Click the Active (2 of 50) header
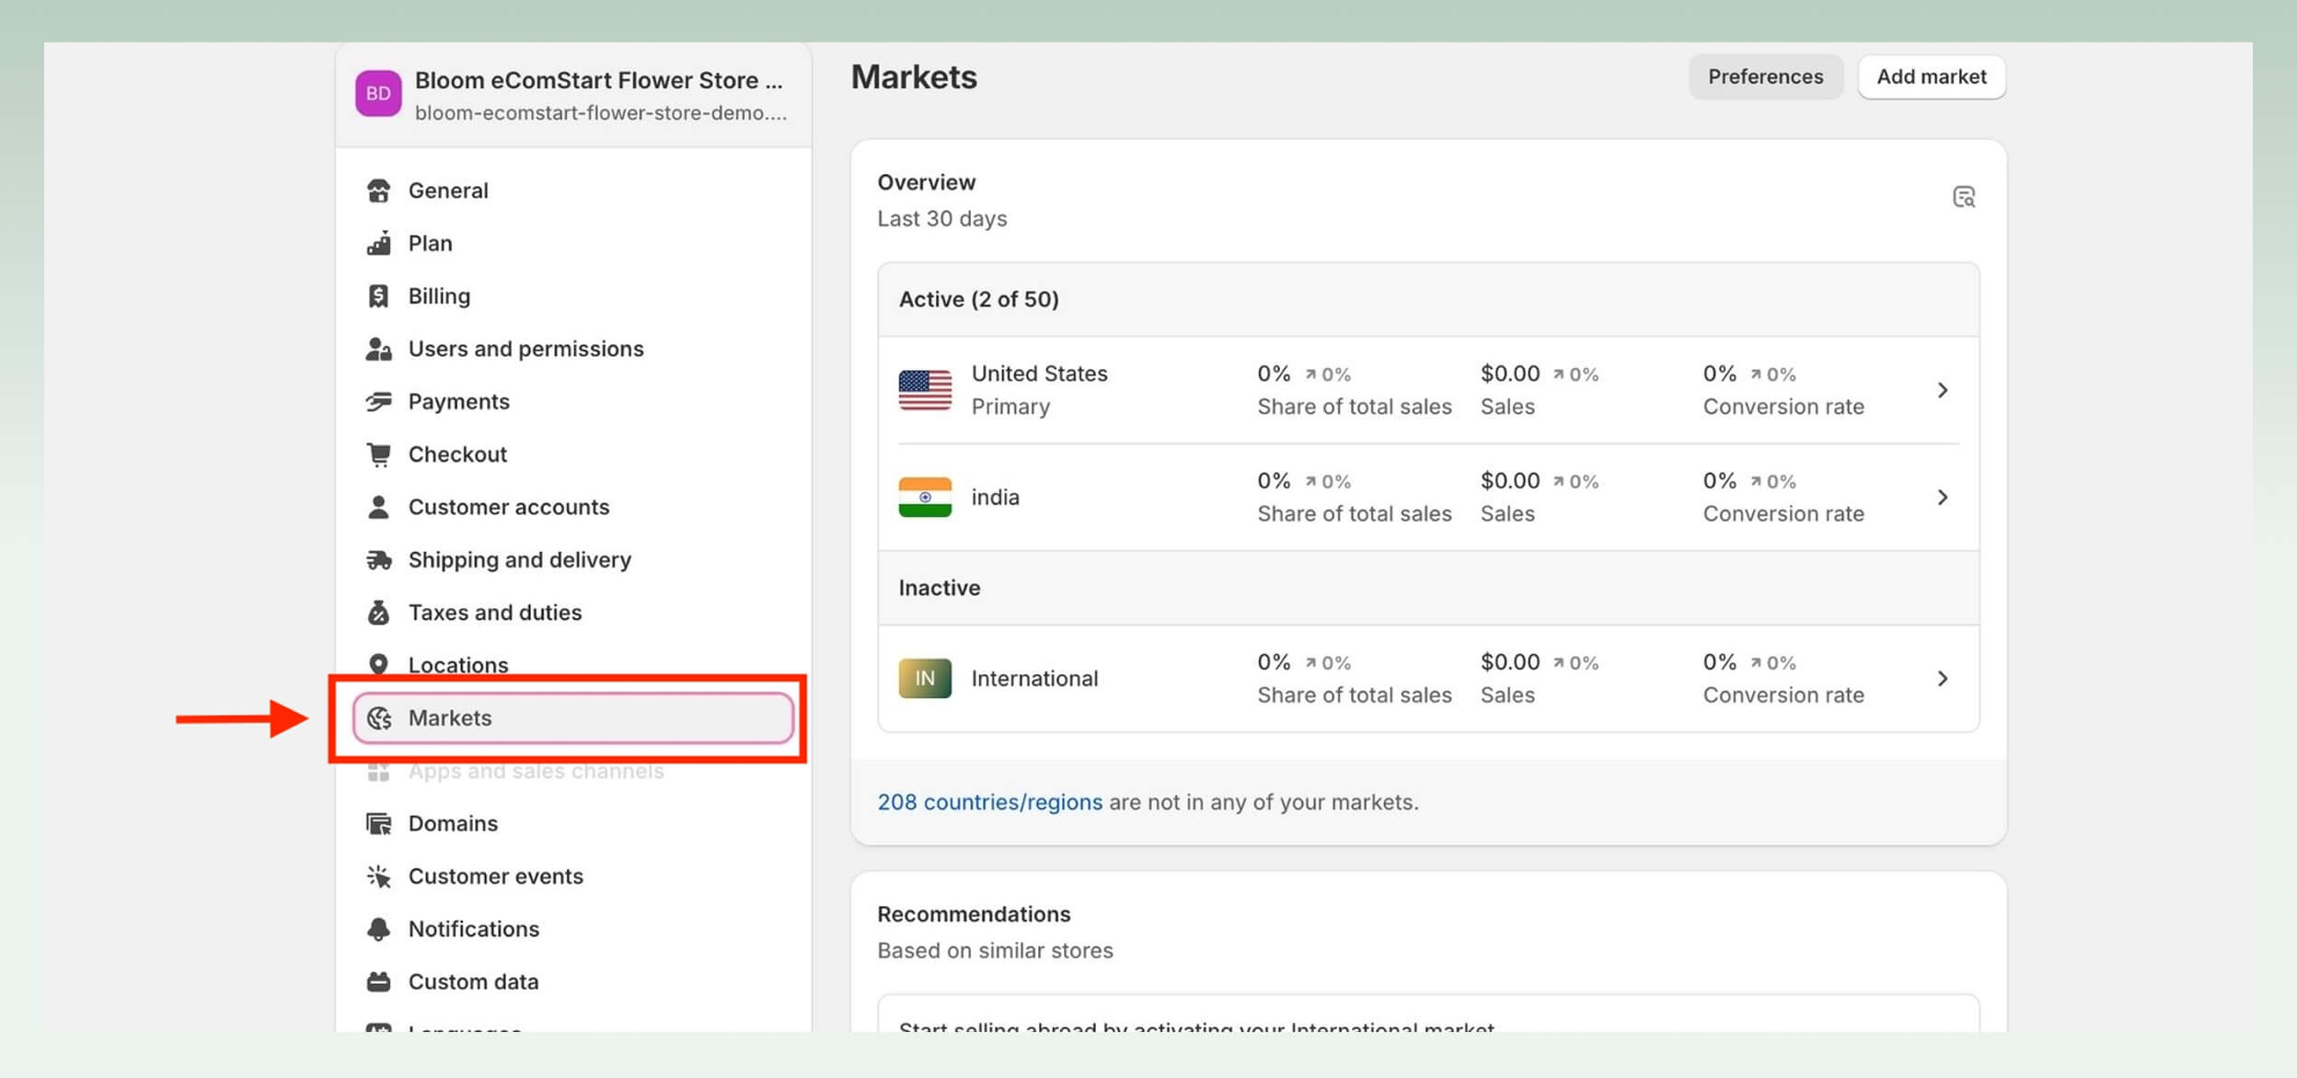Screen dimensions: 2297x1078 pyautogui.click(x=978, y=299)
